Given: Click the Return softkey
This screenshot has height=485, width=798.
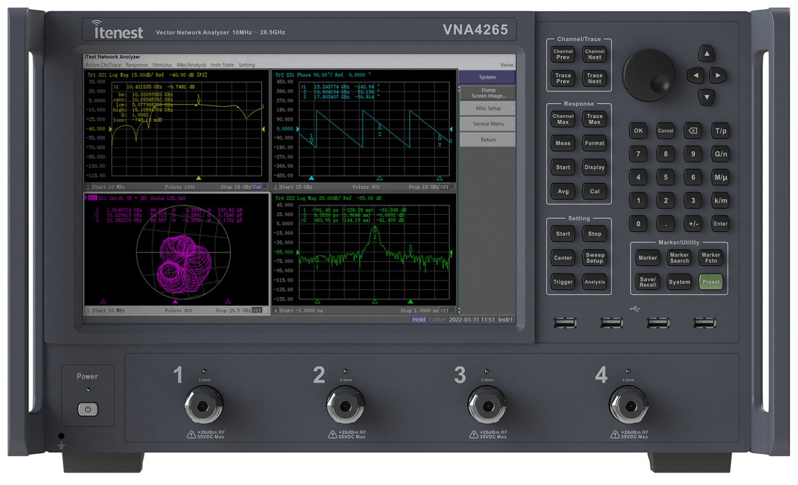Looking at the screenshot, I should (488, 140).
